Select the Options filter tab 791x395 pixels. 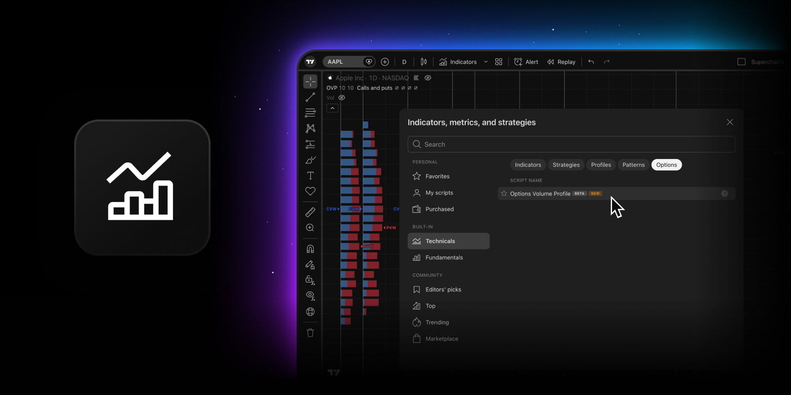click(666, 165)
